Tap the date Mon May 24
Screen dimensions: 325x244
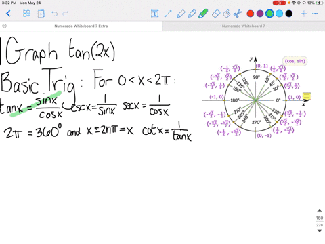(30, 3)
